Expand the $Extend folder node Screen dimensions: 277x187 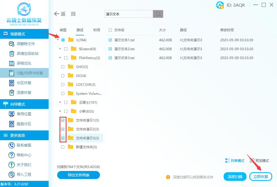tap(60, 49)
